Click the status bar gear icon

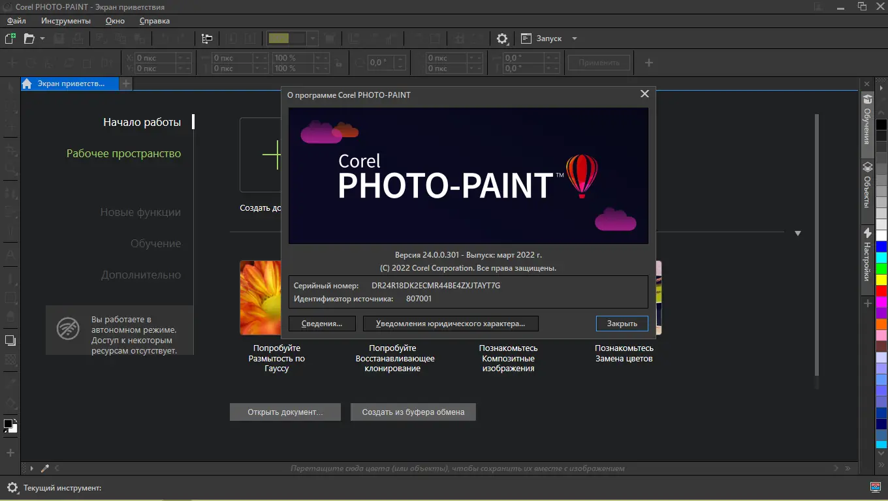12,487
